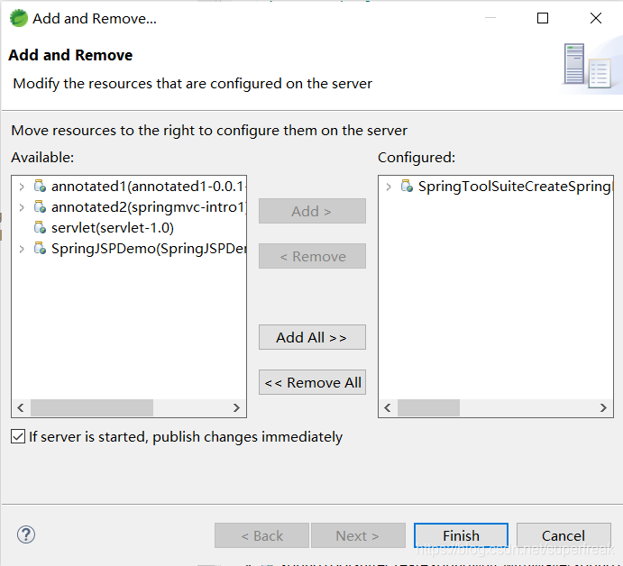Click the Spring leaf icon in title bar
The image size is (623, 566).
pos(19,18)
